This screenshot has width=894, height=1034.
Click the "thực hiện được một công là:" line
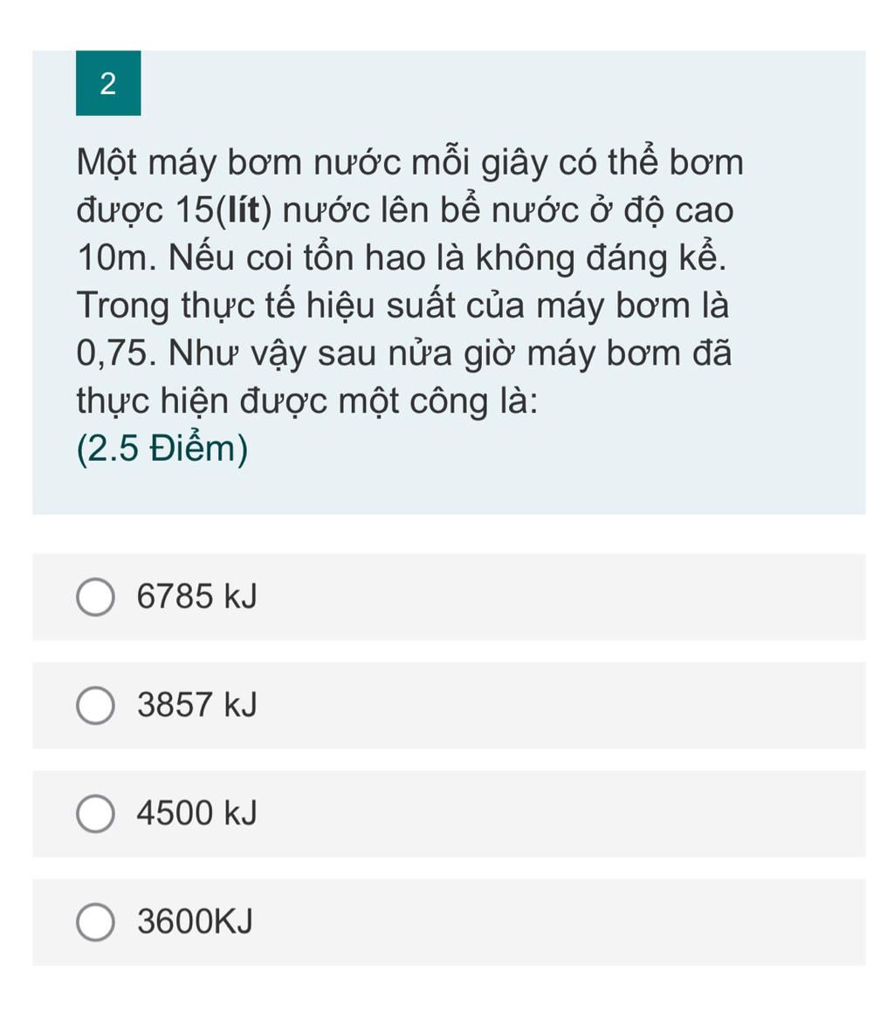(307, 401)
